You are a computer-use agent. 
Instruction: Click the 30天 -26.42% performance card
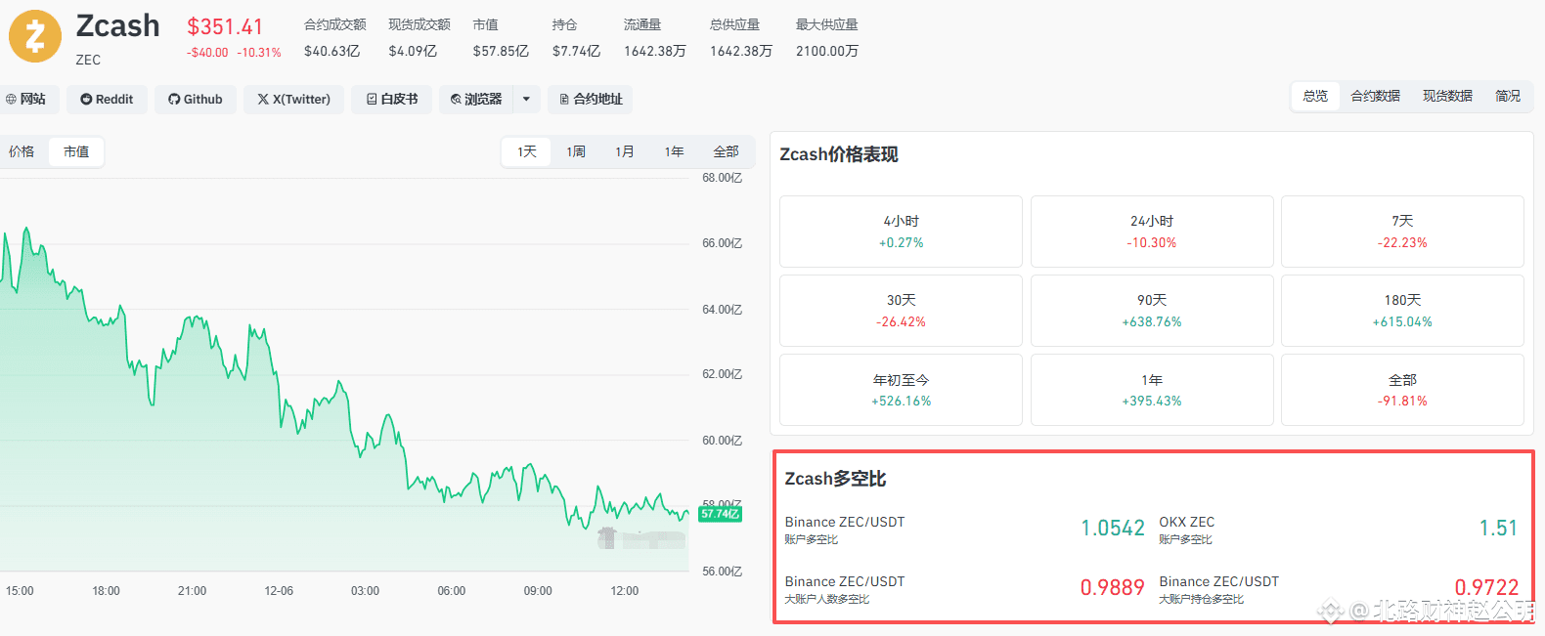(901, 311)
